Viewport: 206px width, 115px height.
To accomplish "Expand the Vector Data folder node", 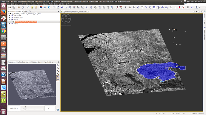I will point(10,17).
